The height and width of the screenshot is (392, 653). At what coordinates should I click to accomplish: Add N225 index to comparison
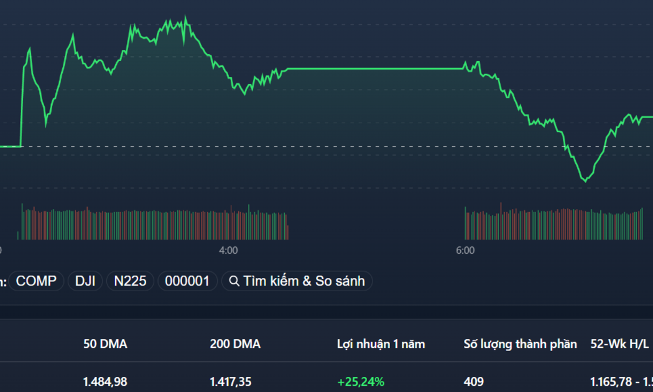pyautogui.click(x=130, y=281)
